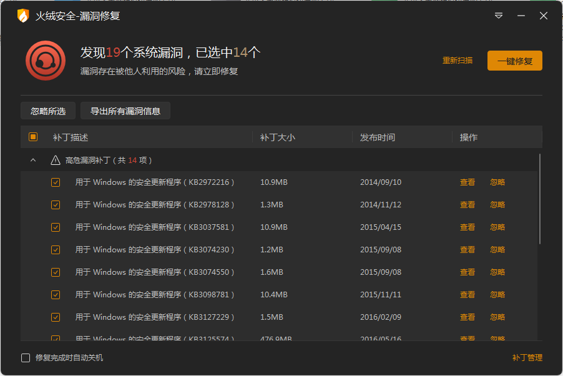Screen dimensions: 563x376
Task: Close the vulnerability repair window
Action: click(544, 16)
